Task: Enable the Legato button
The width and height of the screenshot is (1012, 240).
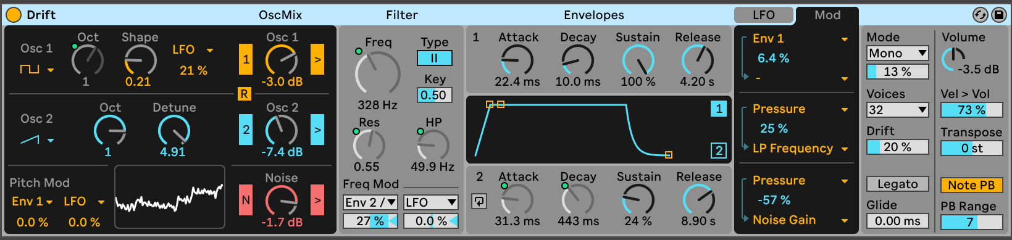Action: click(898, 184)
